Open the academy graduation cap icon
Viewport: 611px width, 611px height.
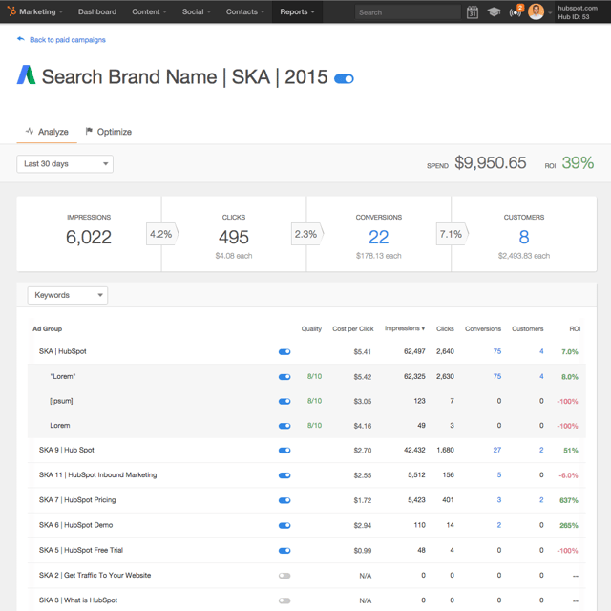coord(494,12)
